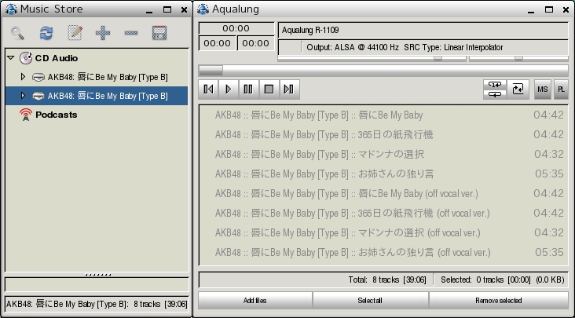Minimize the Music Store window

[149, 10]
